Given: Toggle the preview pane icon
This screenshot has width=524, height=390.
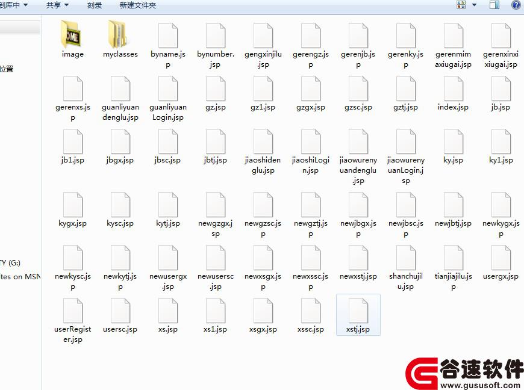Looking at the screenshot, I should click(494, 5).
